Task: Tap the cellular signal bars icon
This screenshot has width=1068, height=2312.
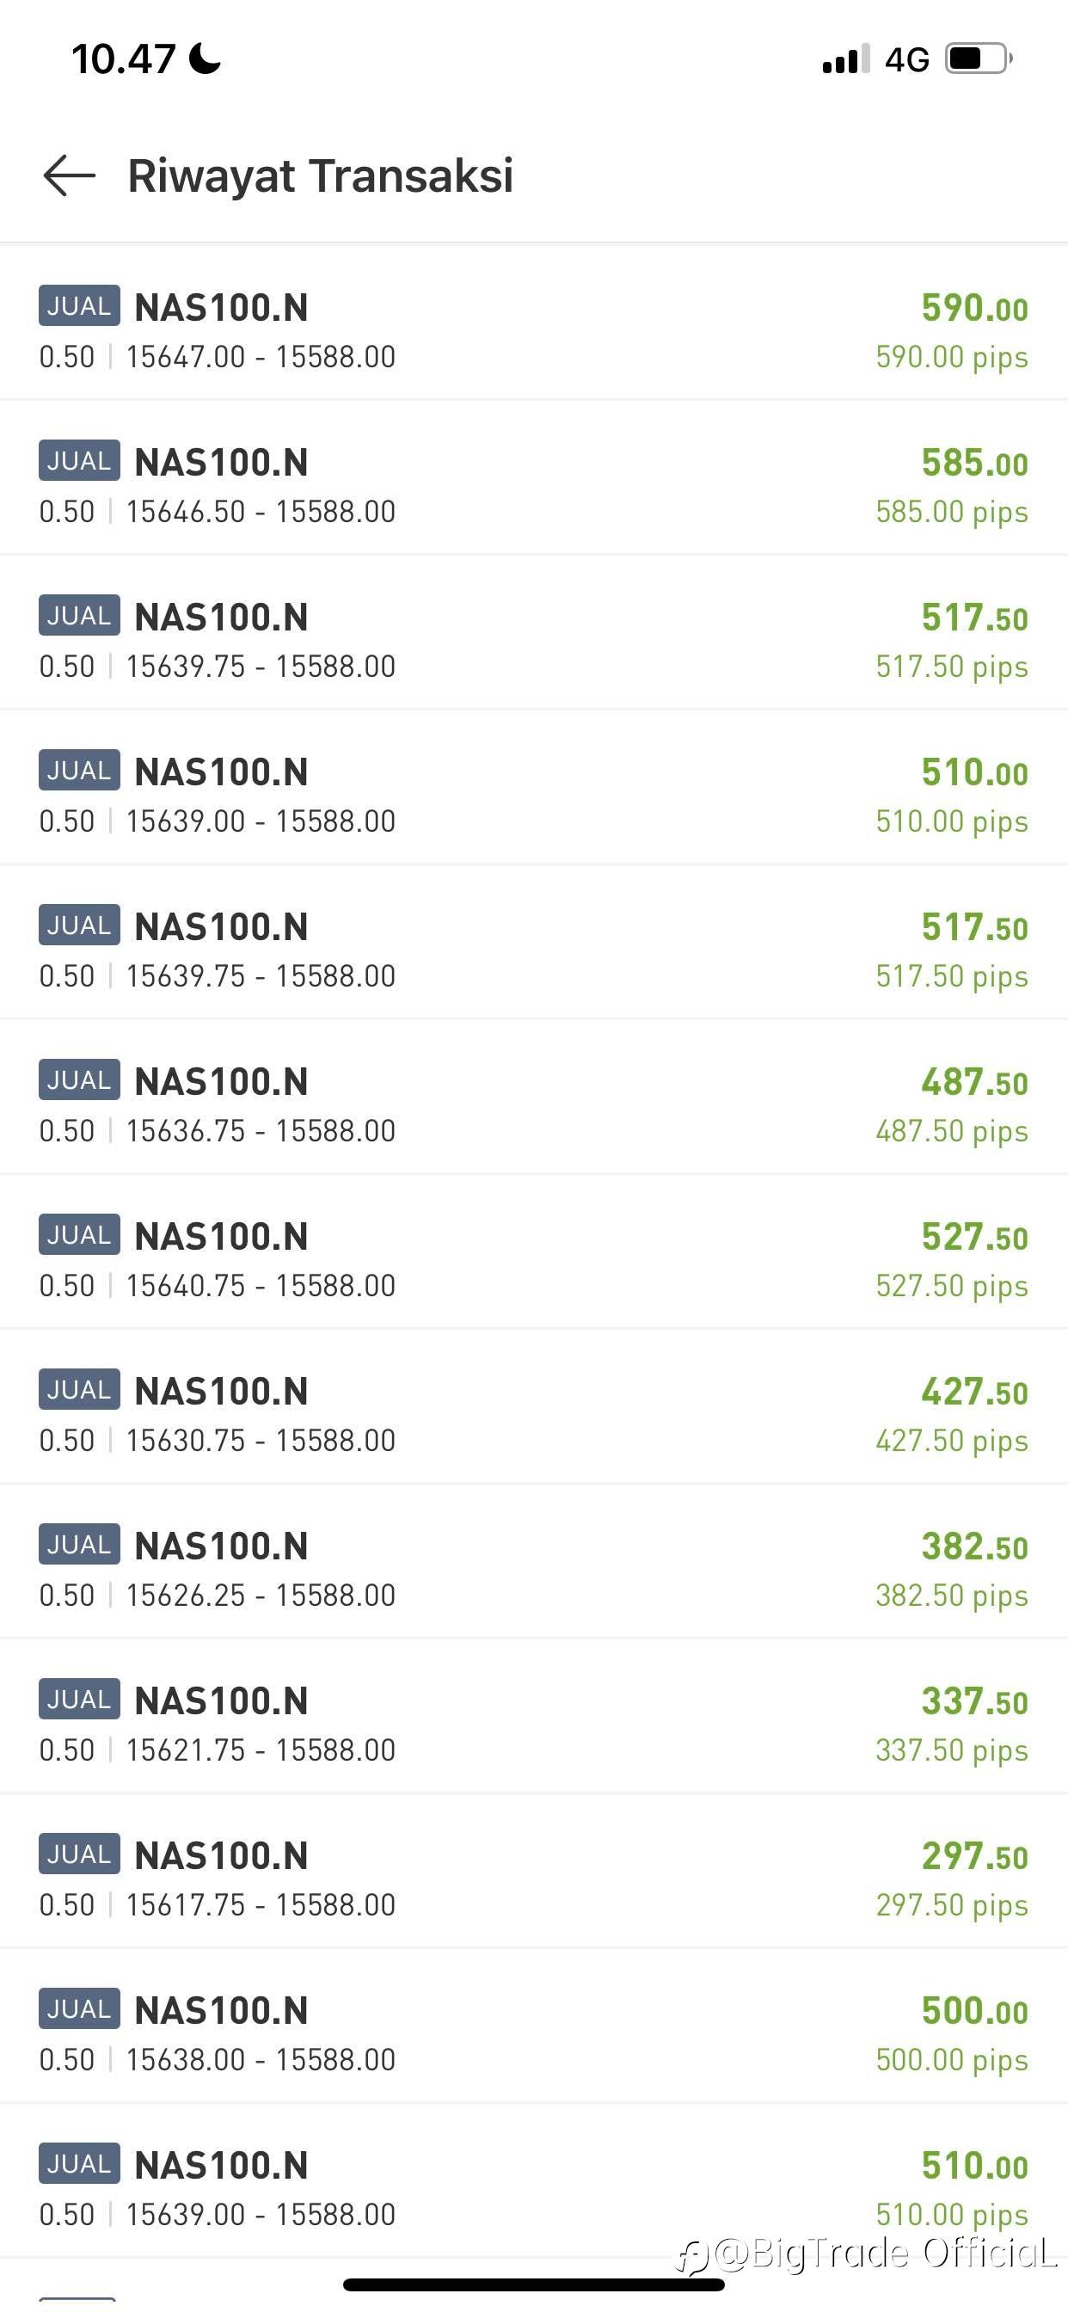Action: [845, 59]
